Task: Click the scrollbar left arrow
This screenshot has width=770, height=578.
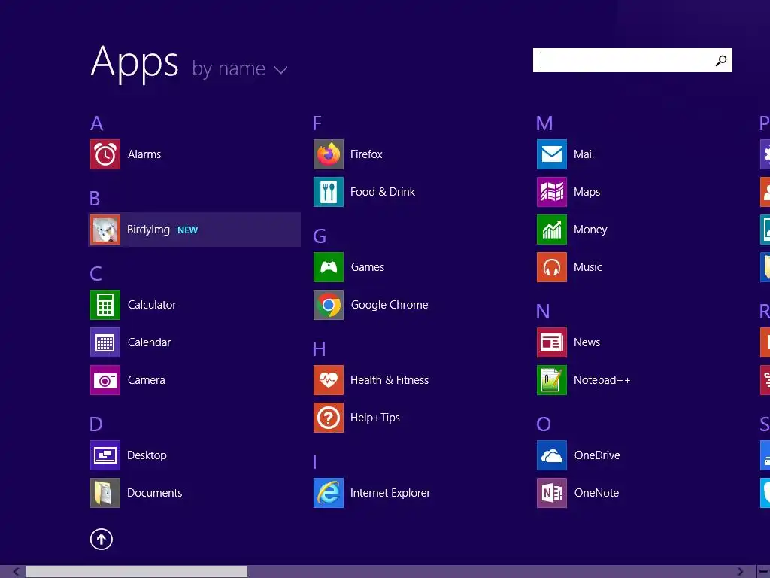Action: (x=17, y=572)
